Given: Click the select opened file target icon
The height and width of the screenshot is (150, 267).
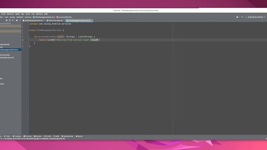Looking at the screenshot, I should pyautogui.click(x=7, y=20).
